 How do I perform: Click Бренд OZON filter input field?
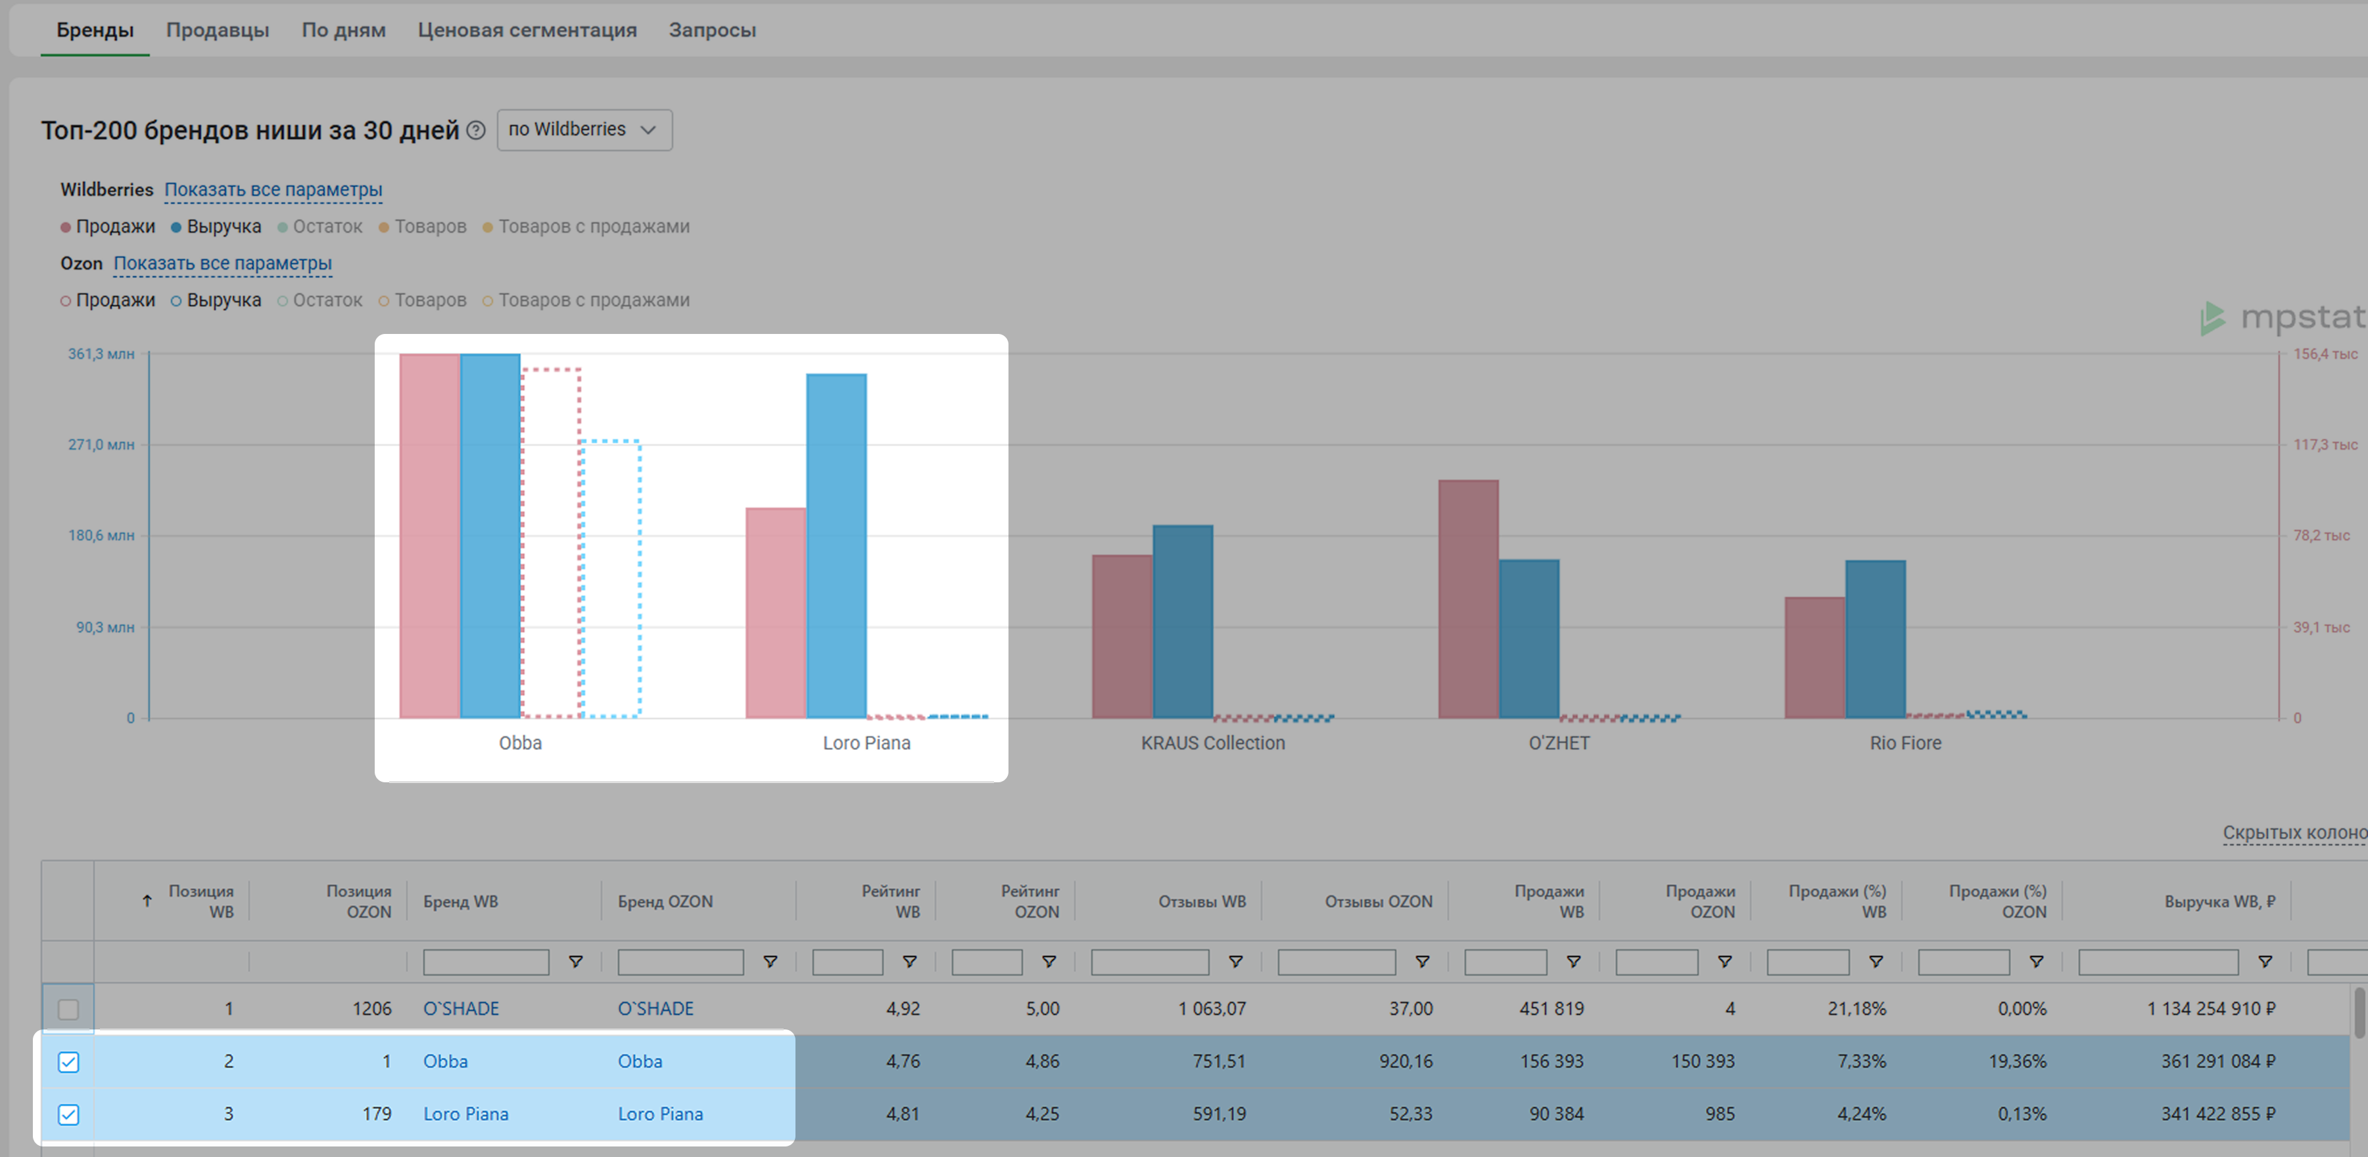click(680, 962)
